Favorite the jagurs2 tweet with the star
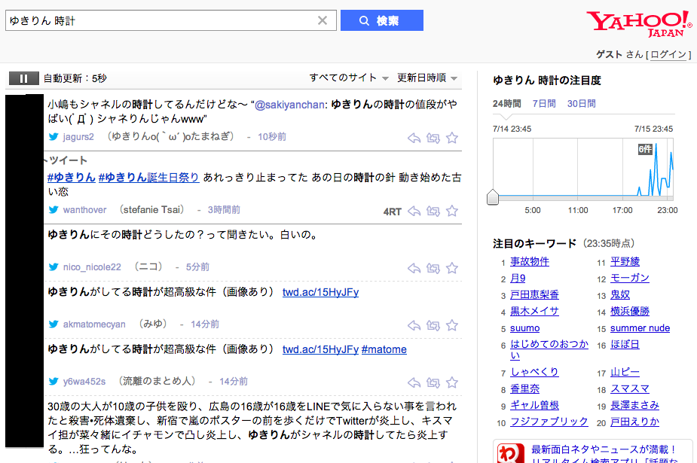The image size is (697, 463). click(x=452, y=138)
